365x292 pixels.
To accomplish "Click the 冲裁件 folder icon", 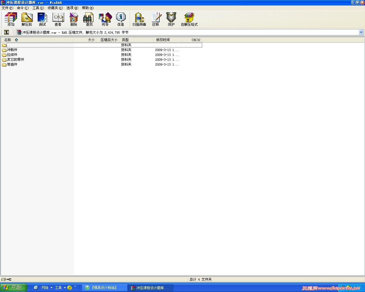I will 4,50.
